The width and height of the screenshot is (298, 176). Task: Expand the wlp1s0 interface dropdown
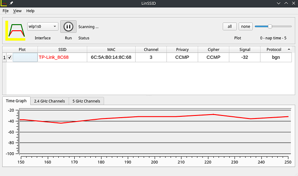pyautogui.click(x=42, y=27)
